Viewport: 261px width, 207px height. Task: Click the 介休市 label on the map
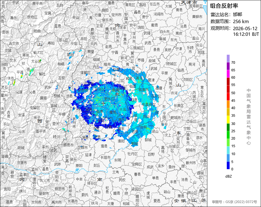pyautogui.click(x=9, y=78)
